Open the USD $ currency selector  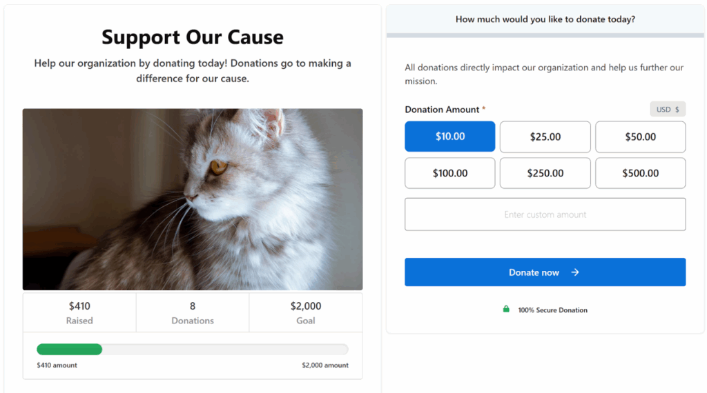[667, 110]
